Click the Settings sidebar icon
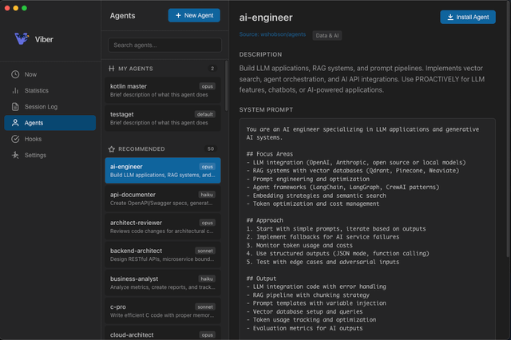 click(x=15, y=155)
